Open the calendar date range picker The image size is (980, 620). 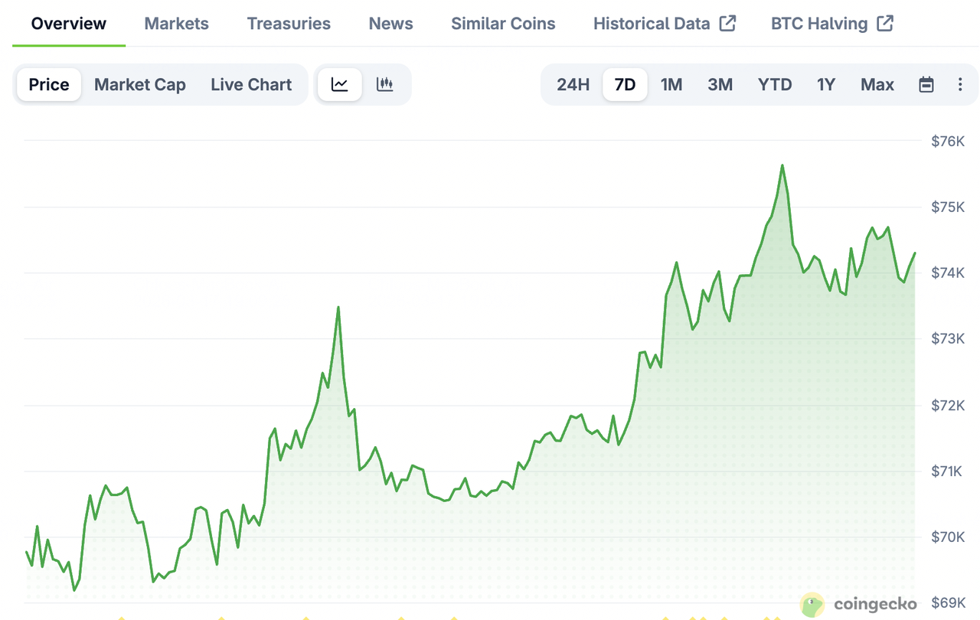[x=926, y=84]
